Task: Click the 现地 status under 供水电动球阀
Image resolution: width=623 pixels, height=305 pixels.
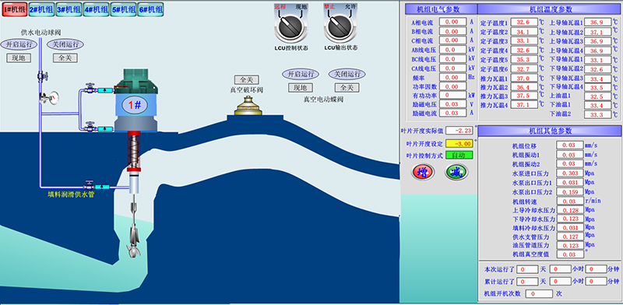Action: coord(19,58)
